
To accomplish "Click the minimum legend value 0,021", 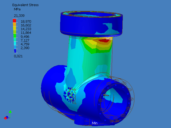I will pyautogui.click(x=18, y=56).
